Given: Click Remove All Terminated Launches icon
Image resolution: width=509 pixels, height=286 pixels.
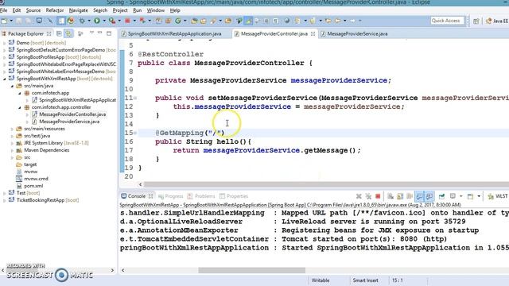Looking at the screenshot, I should 368,196.
